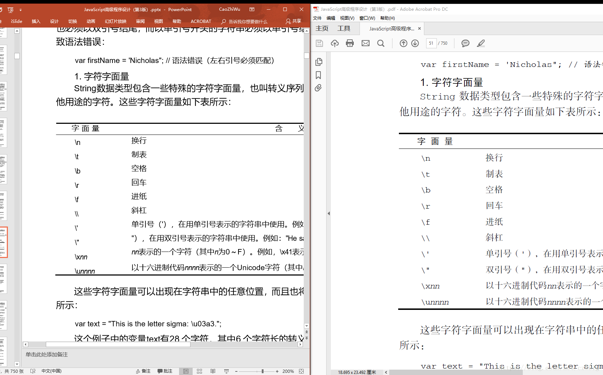Open the bookmarks panel in Acrobat

[x=318, y=75]
